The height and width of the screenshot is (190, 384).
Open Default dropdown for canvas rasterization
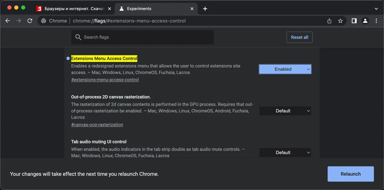(x=285, y=111)
